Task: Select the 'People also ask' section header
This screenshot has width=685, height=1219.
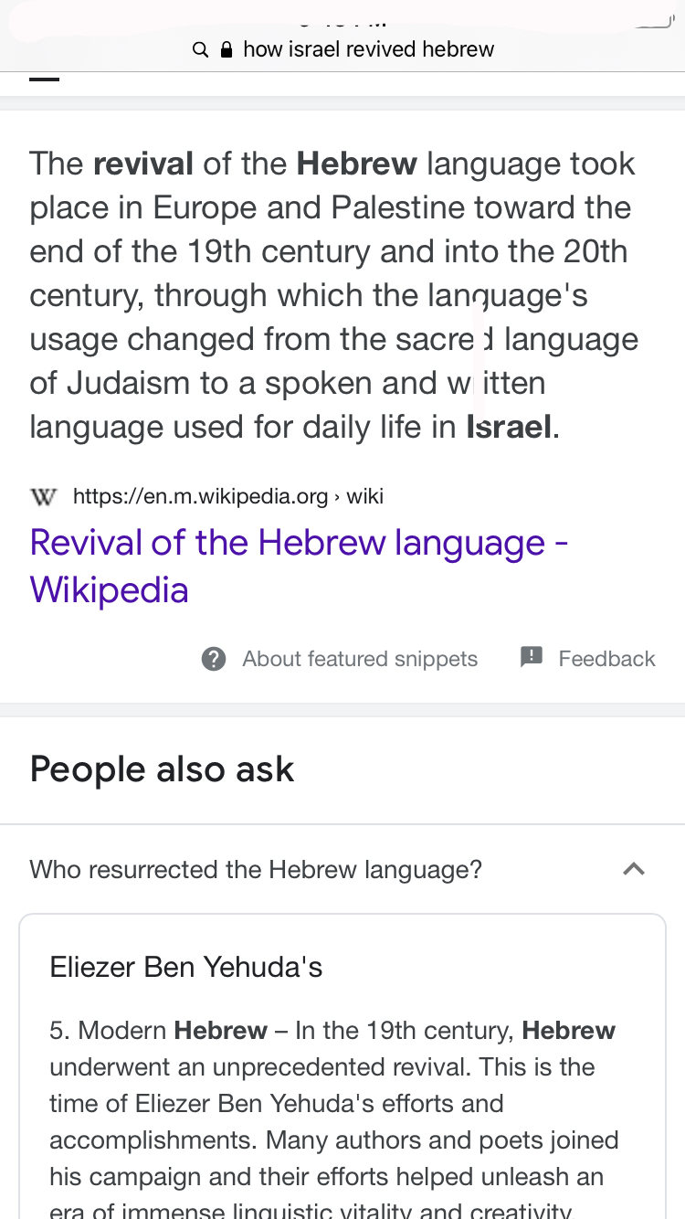Action: click(162, 769)
